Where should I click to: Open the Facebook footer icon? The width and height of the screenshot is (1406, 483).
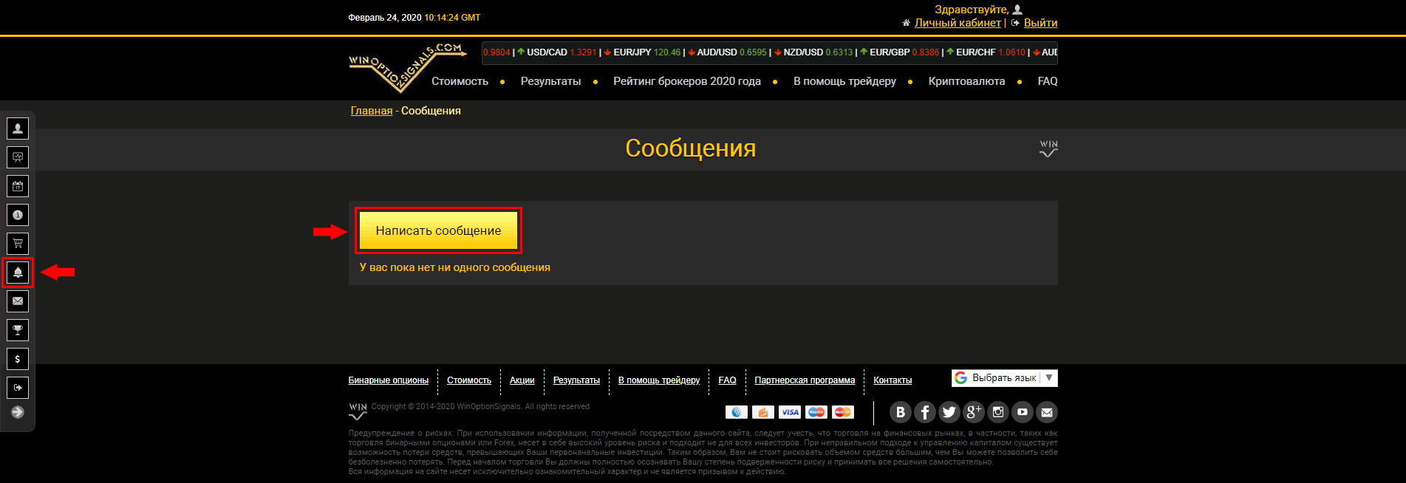[924, 412]
